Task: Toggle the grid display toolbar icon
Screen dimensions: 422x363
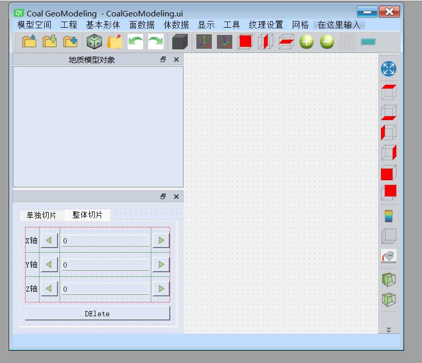Action: pos(347,42)
